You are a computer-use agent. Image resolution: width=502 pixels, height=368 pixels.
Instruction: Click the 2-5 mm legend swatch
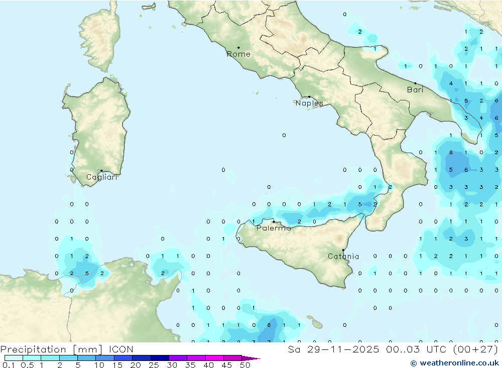click(68, 358)
